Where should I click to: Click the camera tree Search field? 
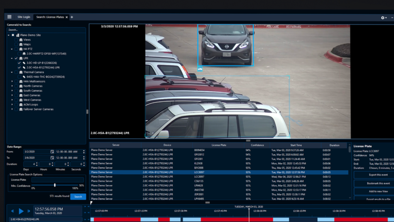(x=46, y=30)
